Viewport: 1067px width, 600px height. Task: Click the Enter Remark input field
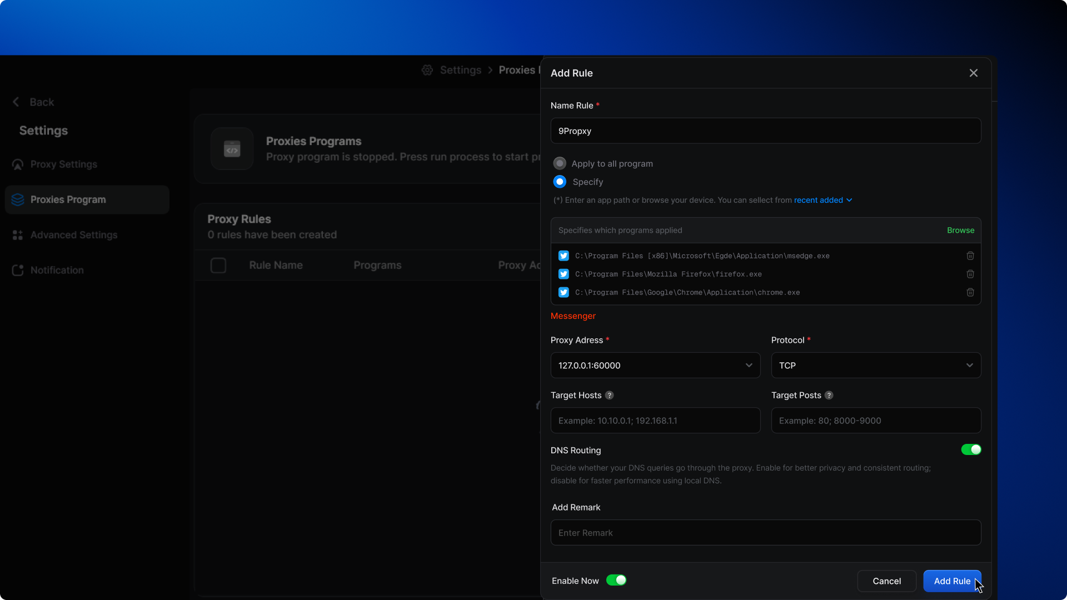[765, 532]
